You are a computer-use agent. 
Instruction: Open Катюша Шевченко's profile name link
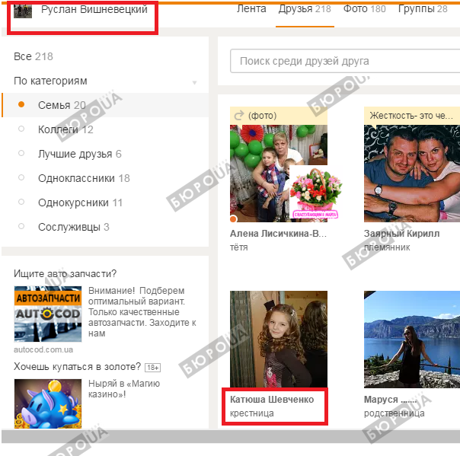point(271,400)
